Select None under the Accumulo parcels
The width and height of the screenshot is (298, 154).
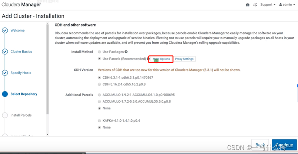point(99,108)
